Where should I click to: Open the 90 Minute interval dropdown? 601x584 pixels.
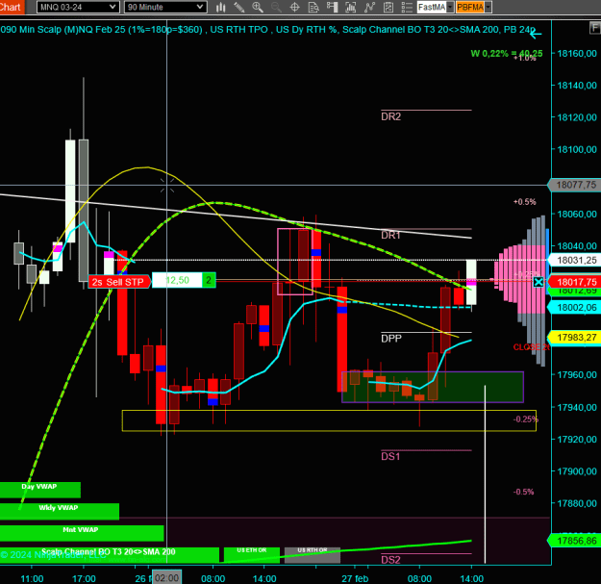[165, 7]
